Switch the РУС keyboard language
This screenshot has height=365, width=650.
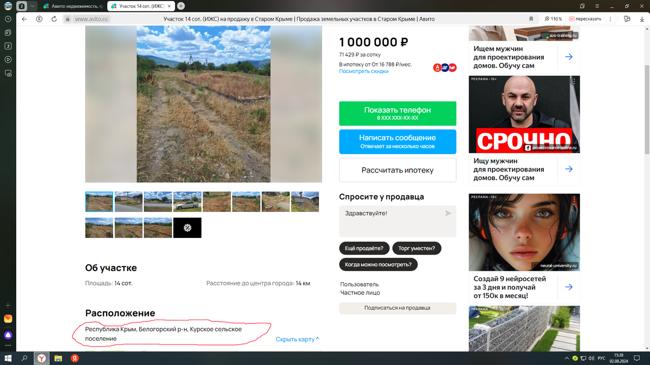coord(601,358)
